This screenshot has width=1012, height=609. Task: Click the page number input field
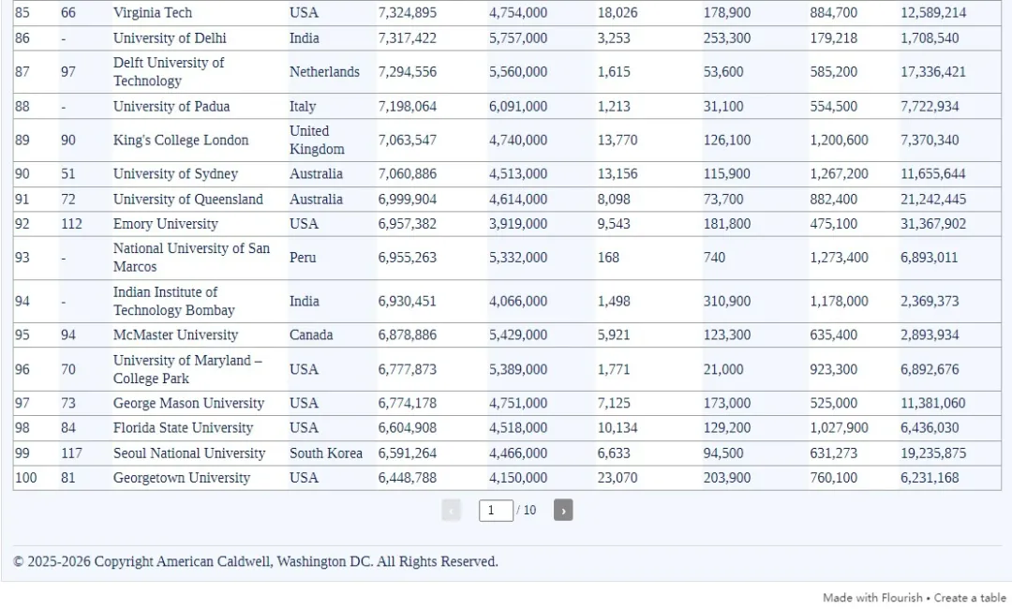(496, 511)
